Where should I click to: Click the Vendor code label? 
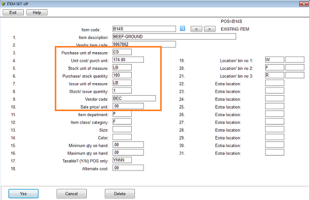[97, 99]
